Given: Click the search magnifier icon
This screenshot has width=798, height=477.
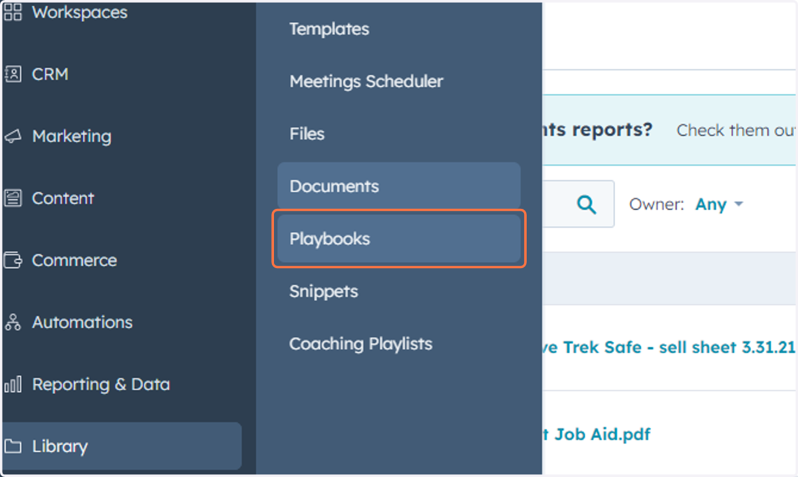Looking at the screenshot, I should click(587, 204).
